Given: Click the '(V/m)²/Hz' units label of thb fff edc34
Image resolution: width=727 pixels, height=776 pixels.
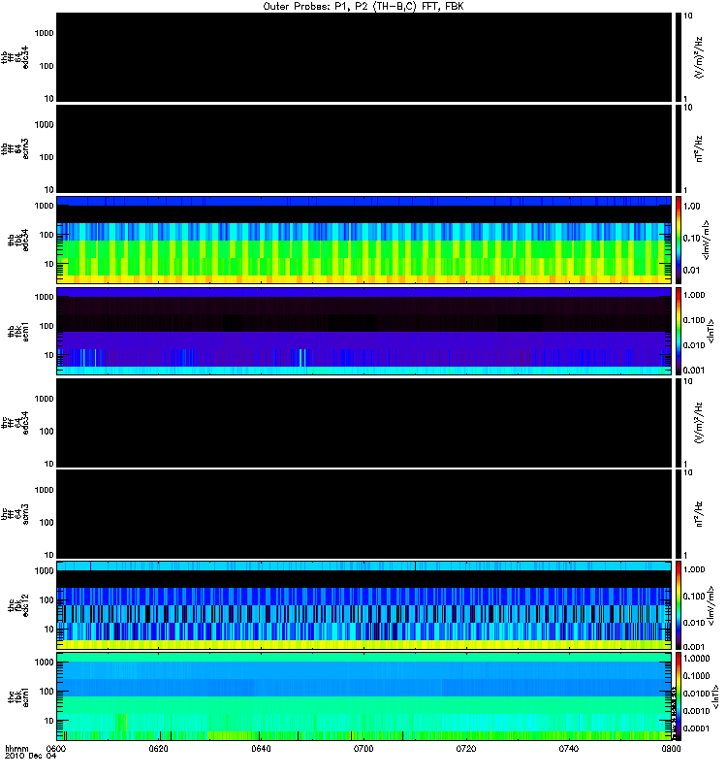Looking at the screenshot, I should click(699, 57).
